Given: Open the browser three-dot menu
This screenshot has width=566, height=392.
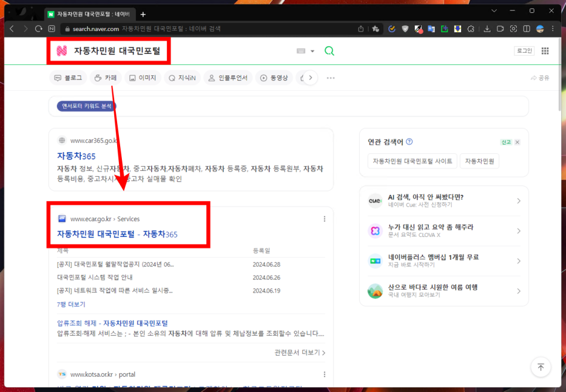Looking at the screenshot, I should [x=553, y=29].
